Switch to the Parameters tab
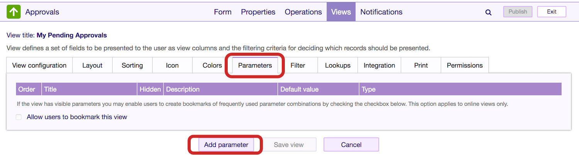 coord(255,65)
